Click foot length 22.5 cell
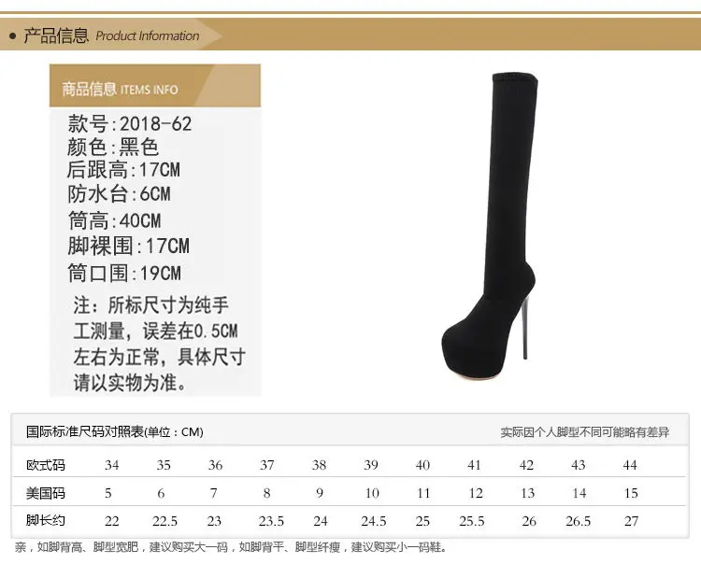701x564 pixels. (165, 521)
